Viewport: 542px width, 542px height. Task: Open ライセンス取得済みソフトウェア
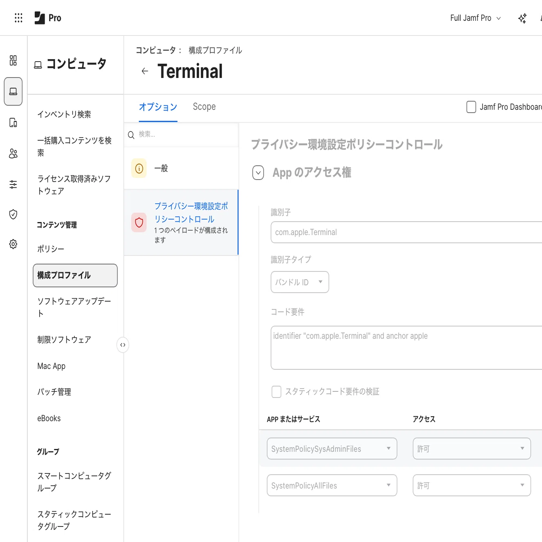[74, 185]
